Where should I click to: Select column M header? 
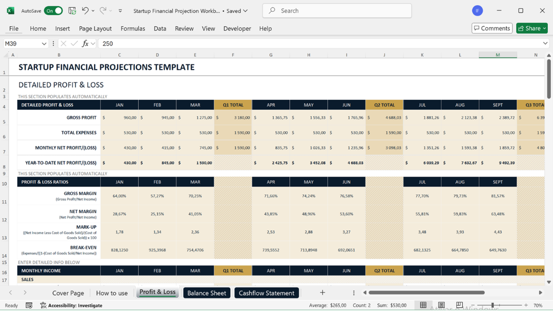coord(498,55)
